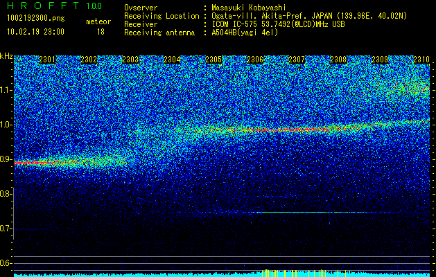Click the version number 1.0.0
This screenshot has width=436, height=277.
(94, 6)
